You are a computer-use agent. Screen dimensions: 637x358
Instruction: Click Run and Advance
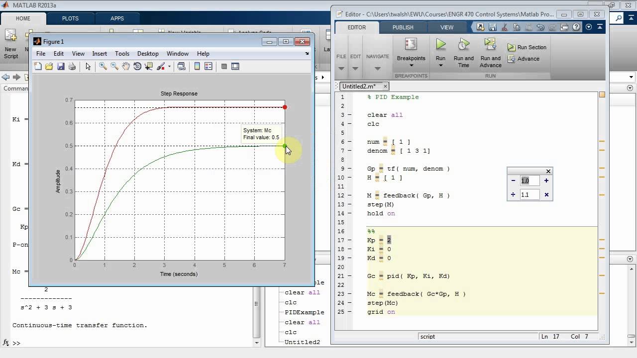490,53
